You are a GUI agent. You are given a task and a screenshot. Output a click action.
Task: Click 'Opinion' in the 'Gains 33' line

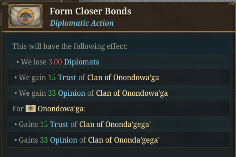coord(64,140)
